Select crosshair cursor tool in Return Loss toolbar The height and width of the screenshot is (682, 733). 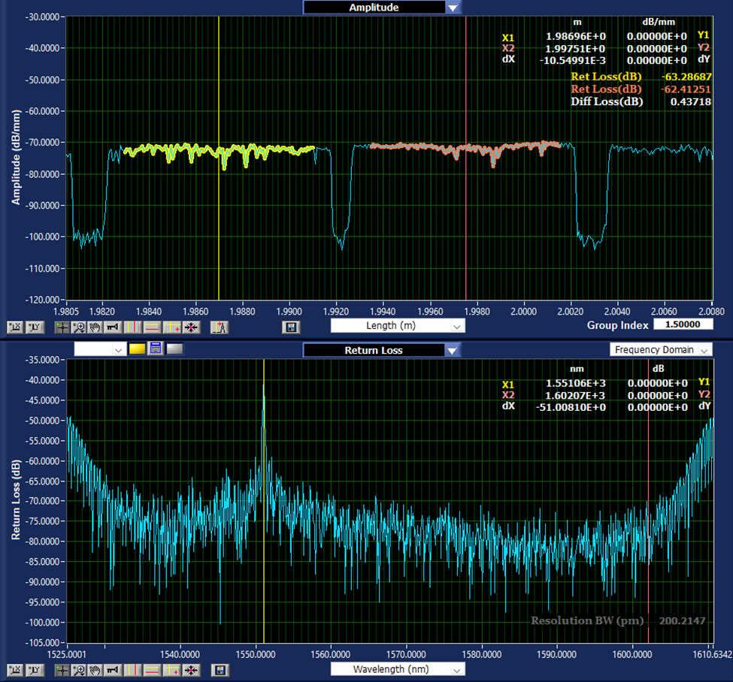tap(62, 670)
